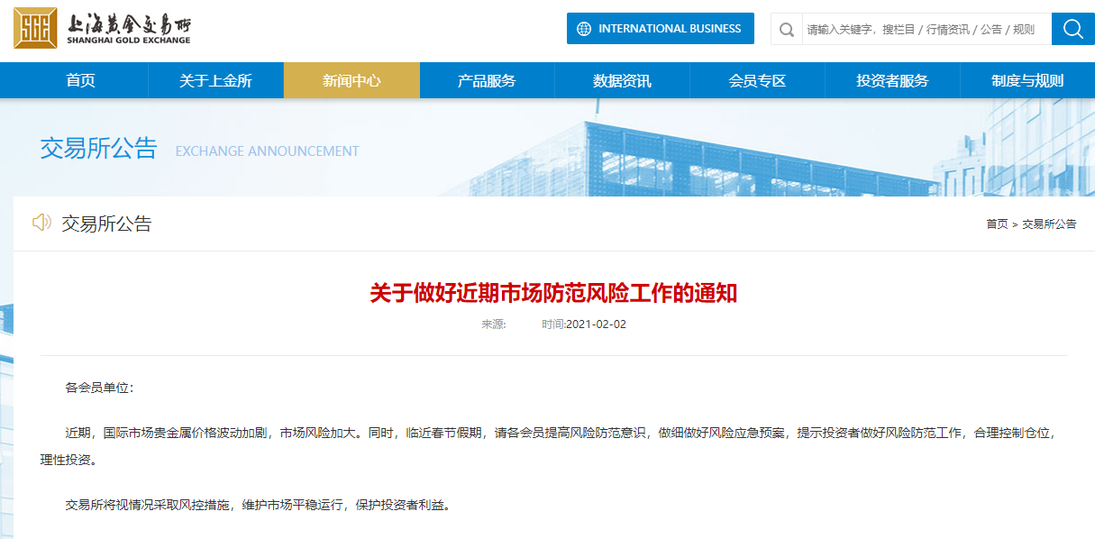
Task: Open the 关于上金所 menu
Action: pos(215,80)
